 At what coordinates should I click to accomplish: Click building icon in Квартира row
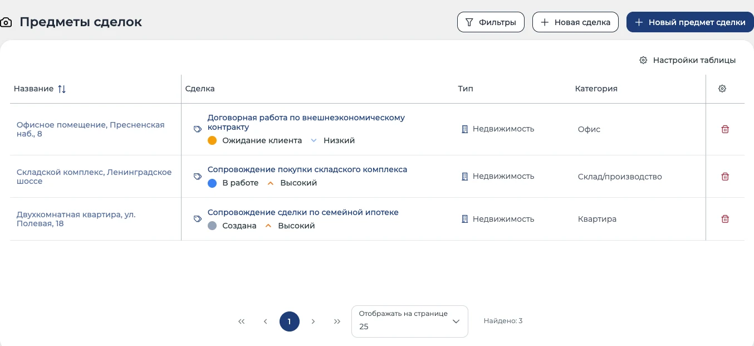465,219
